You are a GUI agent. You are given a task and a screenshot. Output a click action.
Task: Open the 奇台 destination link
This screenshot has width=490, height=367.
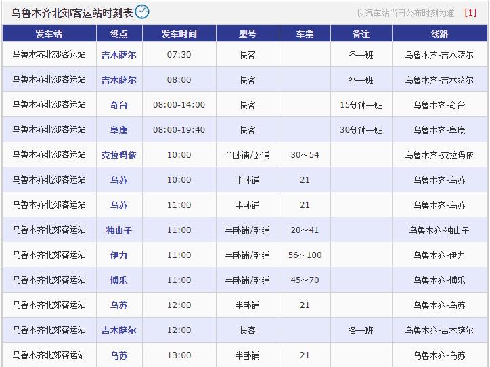coord(118,105)
